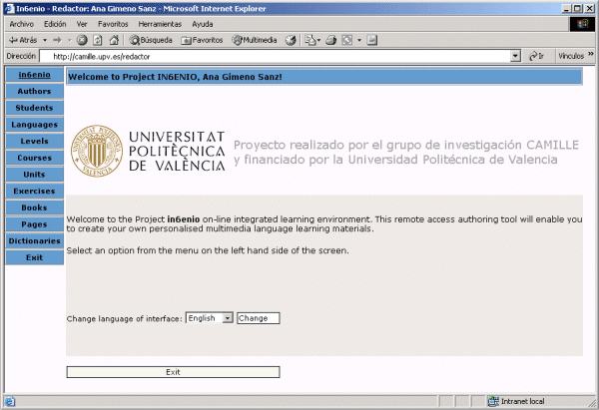Click the 'Select an option from the menu' text
599x410 pixels.
pyautogui.click(x=208, y=250)
